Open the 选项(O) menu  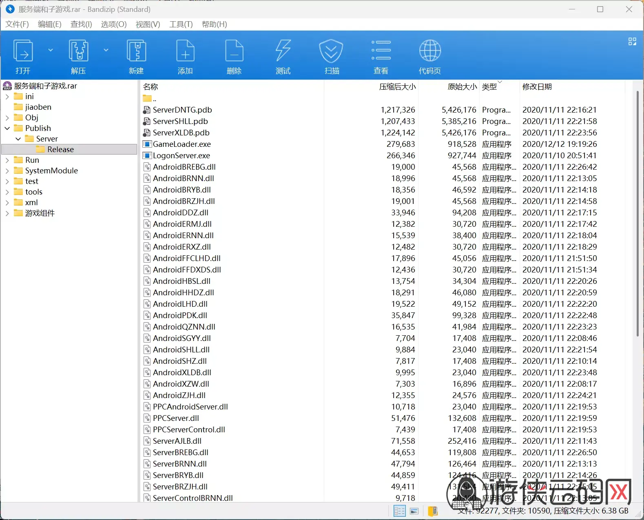114,24
